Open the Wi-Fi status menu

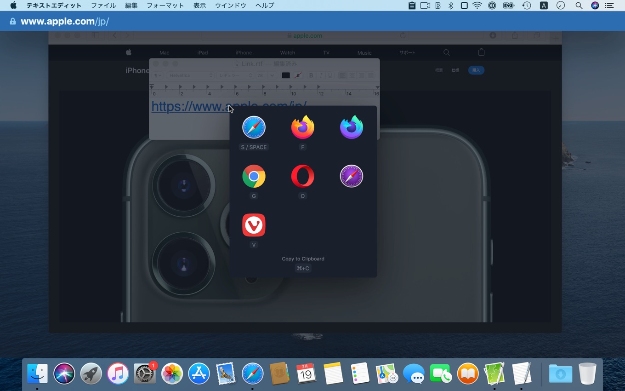click(477, 6)
